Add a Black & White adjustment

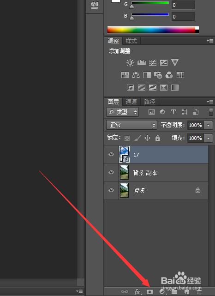point(147,75)
